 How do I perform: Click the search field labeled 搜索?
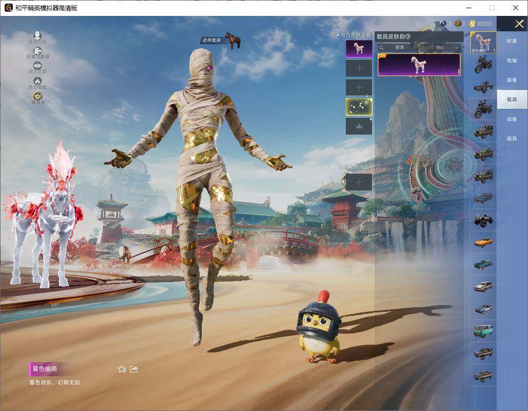click(x=398, y=47)
